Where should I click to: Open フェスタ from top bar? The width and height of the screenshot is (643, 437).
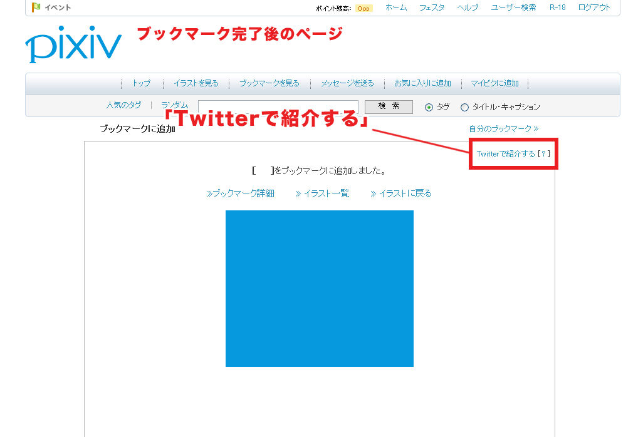[x=431, y=8]
